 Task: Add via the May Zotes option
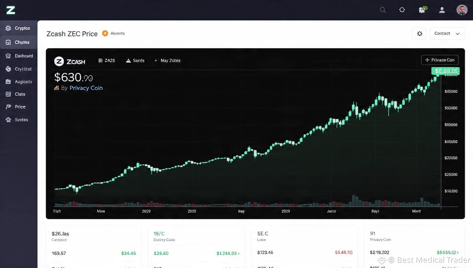(168, 60)
